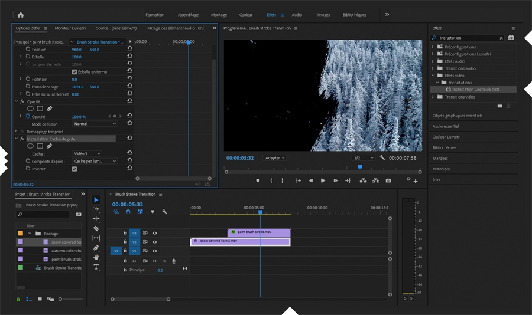The height and width of the screenshot is (315, 532).
Task: Select the Type text tool
Action: click(x=96, y=267)
